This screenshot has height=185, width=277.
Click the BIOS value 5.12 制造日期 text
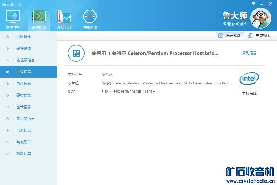click(x=128, y=92)
